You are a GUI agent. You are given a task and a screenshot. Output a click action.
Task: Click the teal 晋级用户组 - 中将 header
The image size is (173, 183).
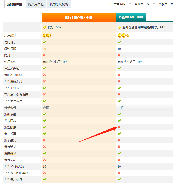pos(131,17)
